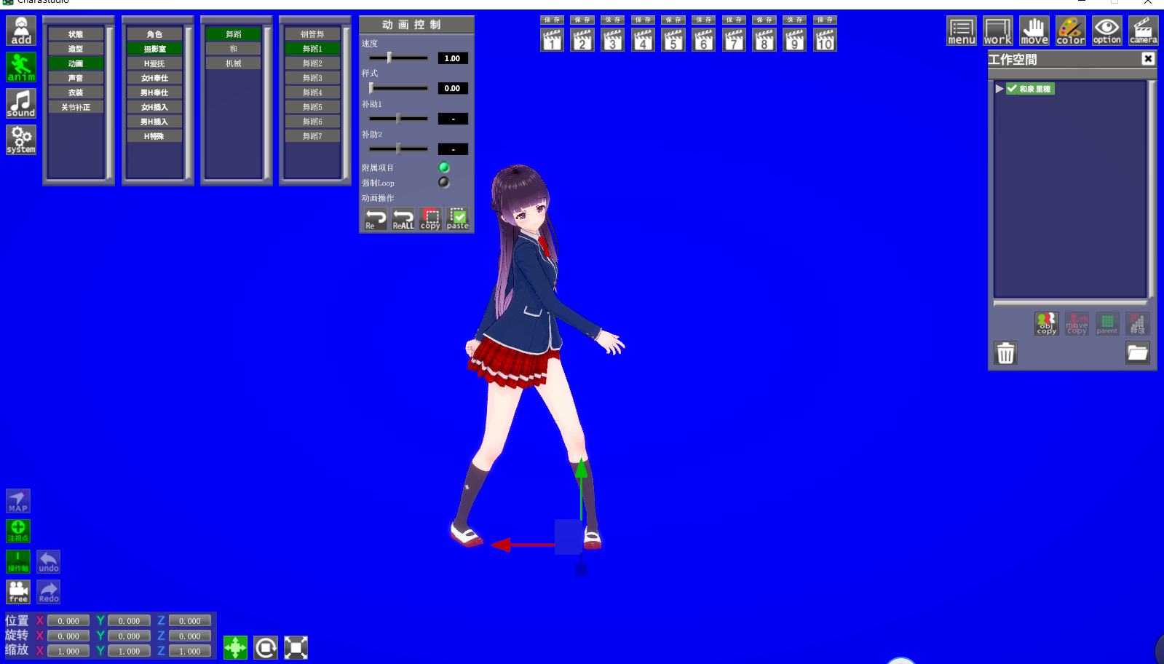Screen dimensions: 1164x664
Task: Expand the 和泉 里穗 tree node arrow
Action: 999,89
